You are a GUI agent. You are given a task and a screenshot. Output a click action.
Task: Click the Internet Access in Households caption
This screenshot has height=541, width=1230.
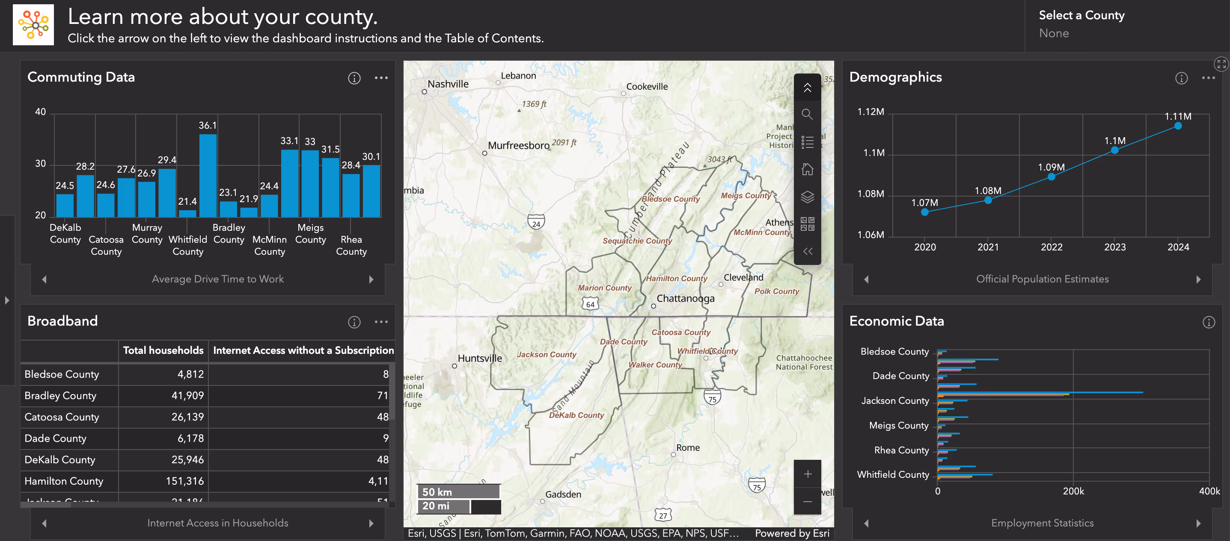[218, 523]
